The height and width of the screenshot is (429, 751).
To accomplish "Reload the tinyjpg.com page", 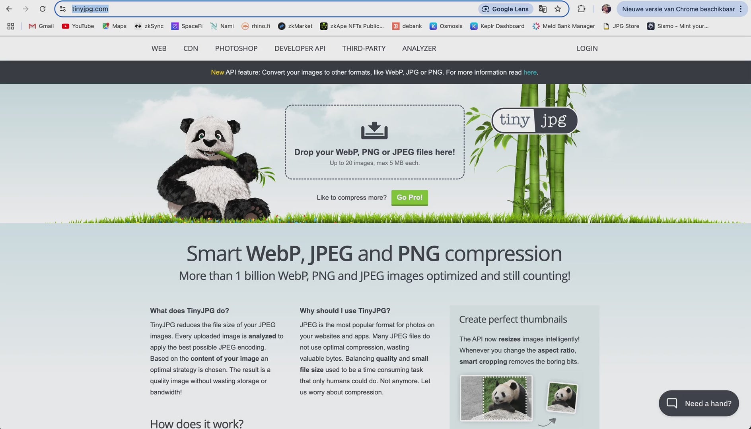I will tap(43, 9).
